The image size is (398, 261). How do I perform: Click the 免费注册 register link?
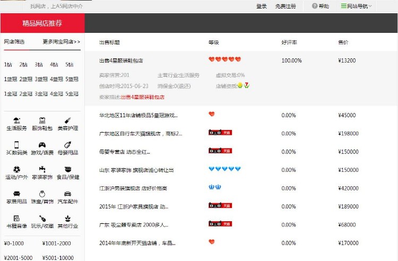coord(285,6)
